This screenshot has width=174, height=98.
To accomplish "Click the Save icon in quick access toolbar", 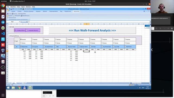I will [11, 9].
